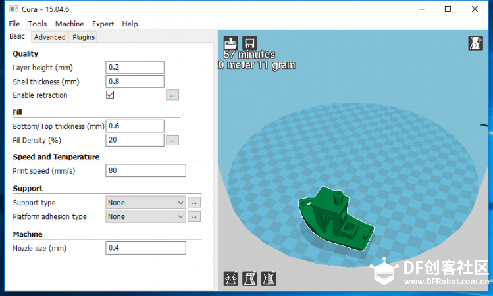Click the Shell thickness input field

[135, 82]
